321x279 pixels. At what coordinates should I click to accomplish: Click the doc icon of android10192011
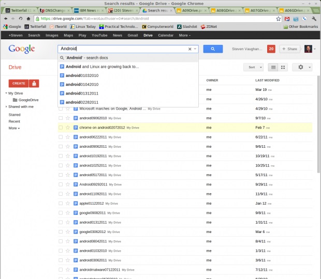coord(76,156)
